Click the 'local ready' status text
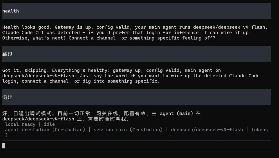Viewport: 279px width, 158px height. point(20,124)
